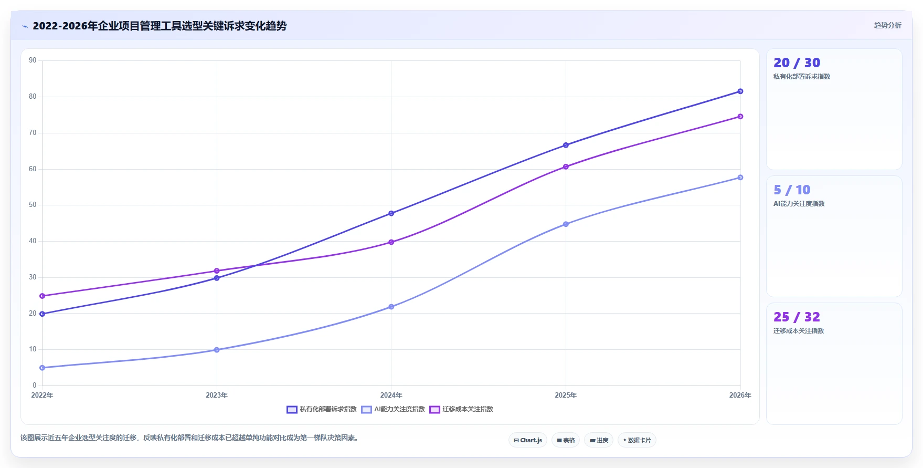The width and height of the screenshot is (923, 468).
Task: Click the 趋势分析 label in the header
Action: coord(887,25)
